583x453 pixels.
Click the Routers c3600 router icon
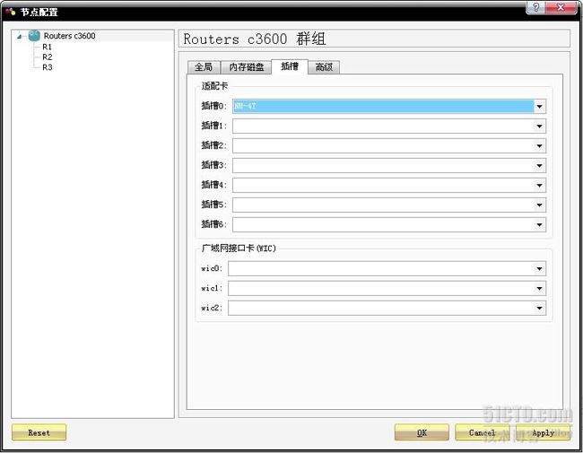34,36
